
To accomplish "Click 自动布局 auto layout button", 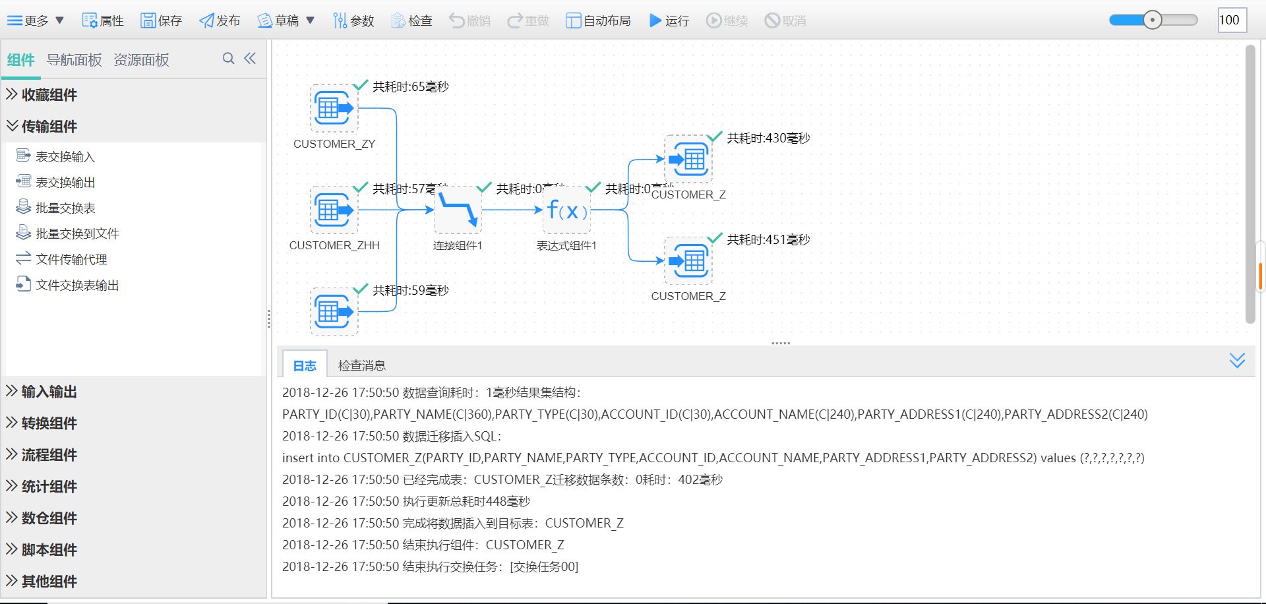I will coord(598,20).
